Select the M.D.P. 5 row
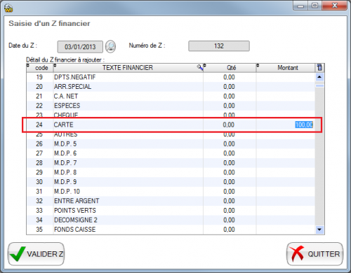The image size is (351, 273). (171, 144)
